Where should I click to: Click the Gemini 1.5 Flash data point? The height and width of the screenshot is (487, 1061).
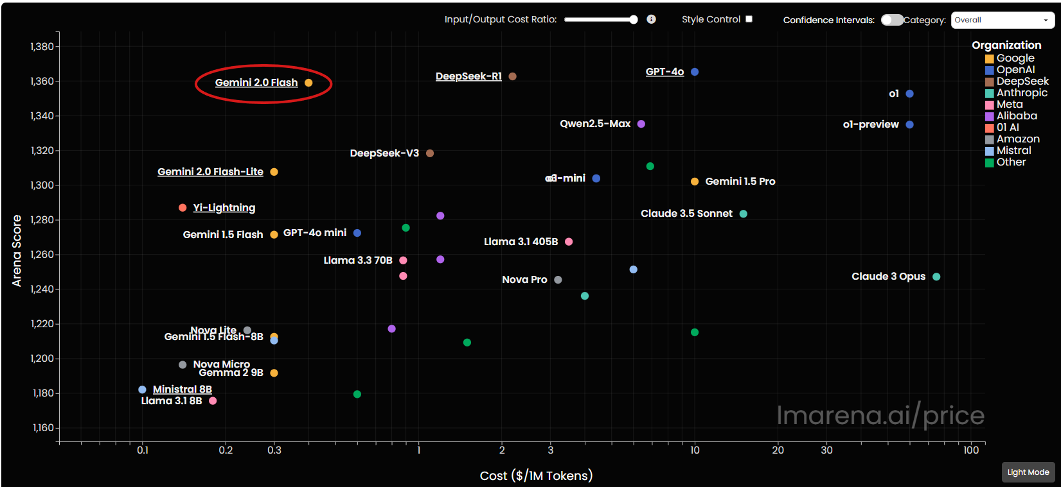pyautogui.click(x=274, y=235)
